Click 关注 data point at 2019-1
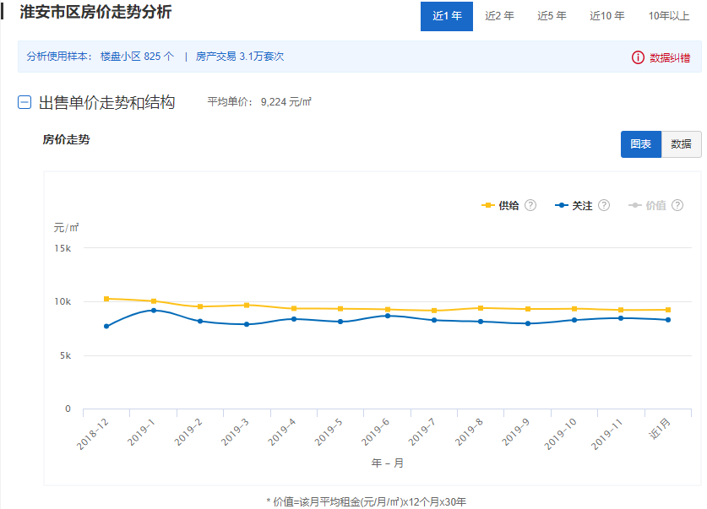 pyautogui.click(x=153, y=311)
